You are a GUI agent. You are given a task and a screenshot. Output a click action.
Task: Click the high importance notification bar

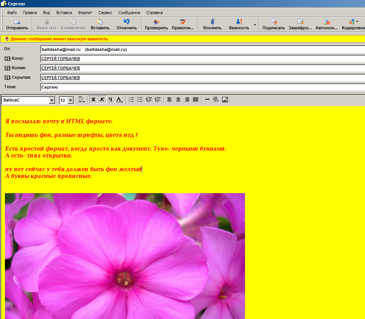tap(183, 39)
